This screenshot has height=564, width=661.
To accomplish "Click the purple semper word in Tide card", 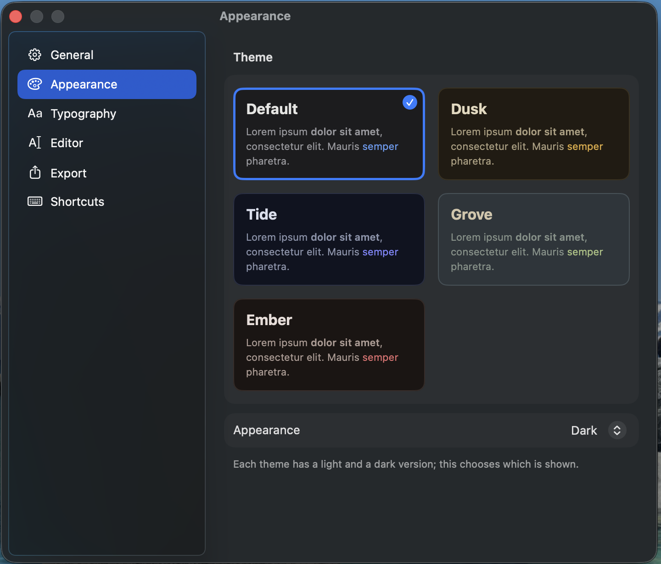I will pos(380,252).
